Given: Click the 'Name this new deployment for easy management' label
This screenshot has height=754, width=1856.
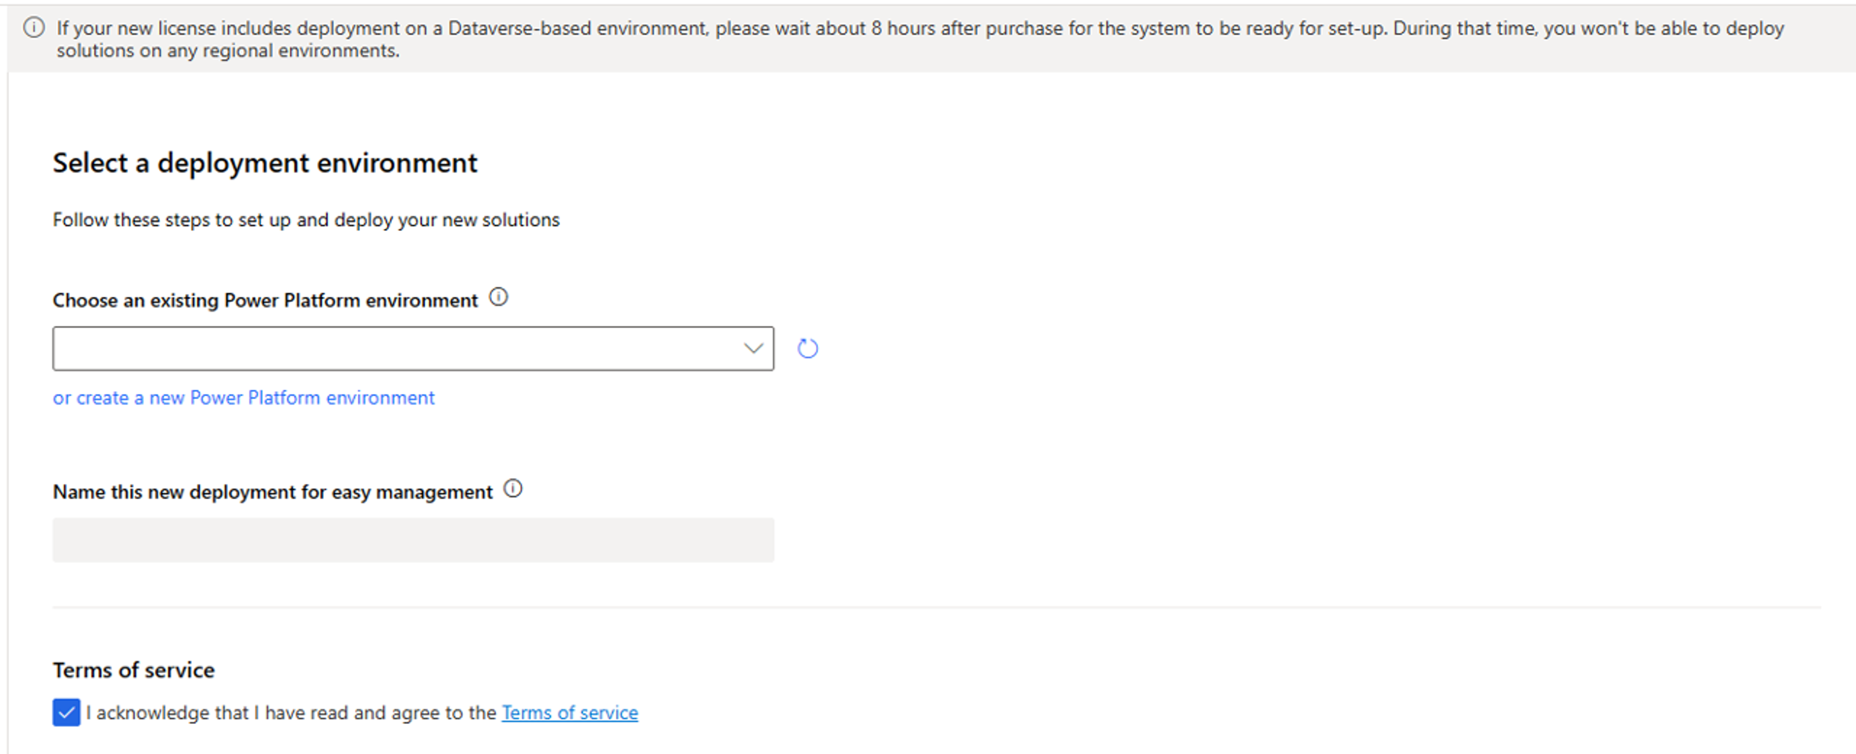Looking at the screenshot, I should [272, 492].
